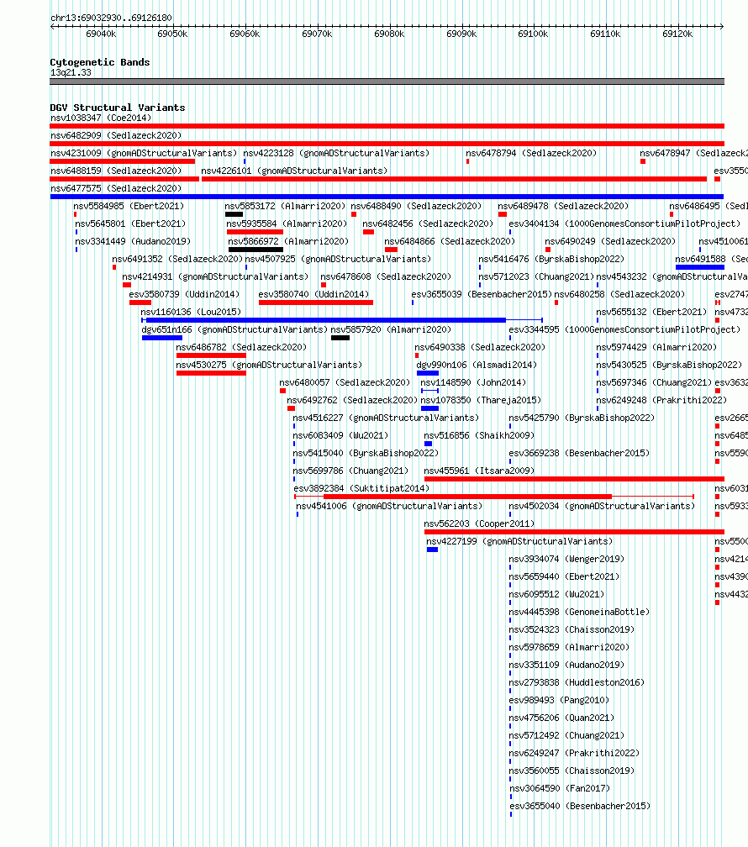Click nsv6480258 (Sedlazeck2020) label
The width and height of the screenshot is (748, 847).
(x=619, y=294)
